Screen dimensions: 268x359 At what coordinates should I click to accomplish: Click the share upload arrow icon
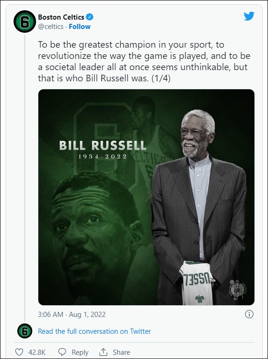pyautogui.click(x=103, y=352)
